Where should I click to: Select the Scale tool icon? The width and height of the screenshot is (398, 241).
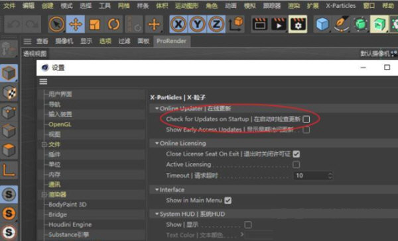pos(94,24)
